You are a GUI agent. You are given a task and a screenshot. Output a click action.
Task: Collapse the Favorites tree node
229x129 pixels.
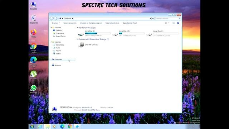coord(51,28)
